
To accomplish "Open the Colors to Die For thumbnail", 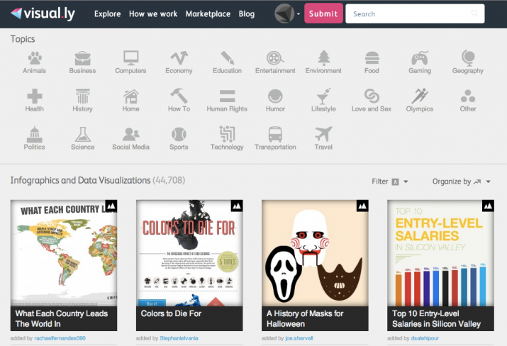I will pos(189,253).
